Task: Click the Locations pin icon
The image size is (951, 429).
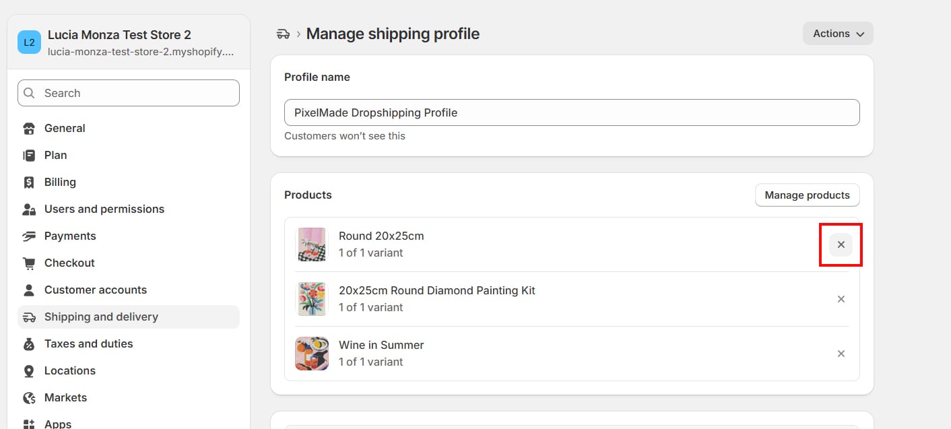Action: [x=29, y=370]
